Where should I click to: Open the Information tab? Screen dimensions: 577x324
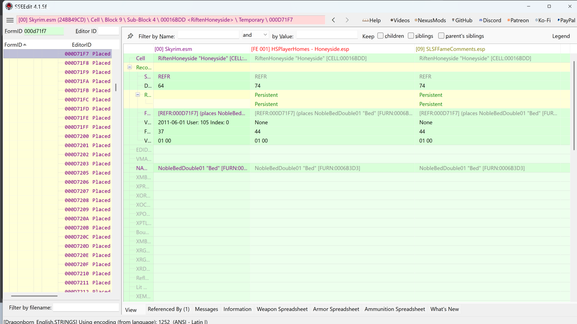tap(237, 309)
